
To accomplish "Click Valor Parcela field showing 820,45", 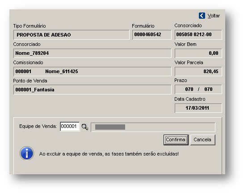I will 198,71.
